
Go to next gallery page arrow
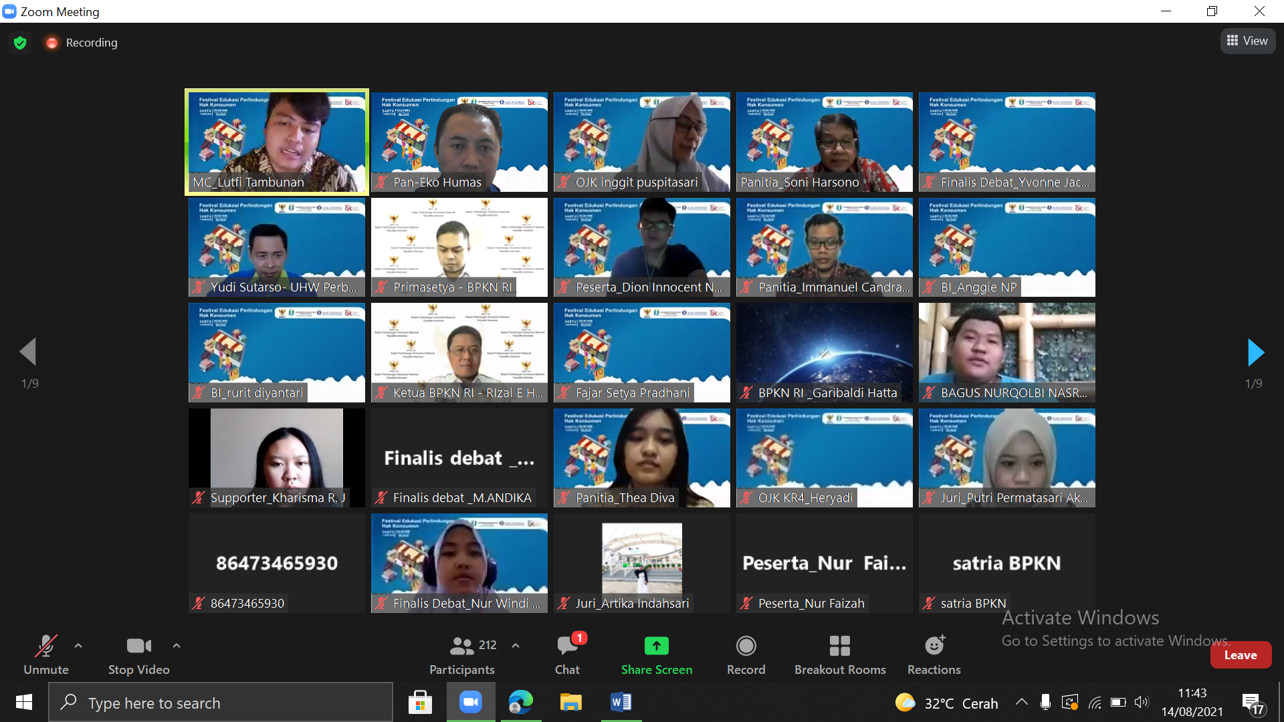click(x=1256, y=352)
